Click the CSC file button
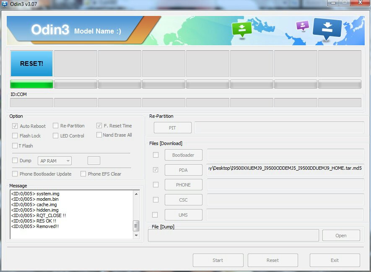 point(183,200)
